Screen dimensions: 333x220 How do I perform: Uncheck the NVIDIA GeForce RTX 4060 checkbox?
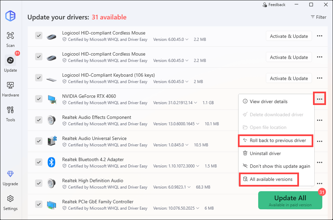click(39, 99)
